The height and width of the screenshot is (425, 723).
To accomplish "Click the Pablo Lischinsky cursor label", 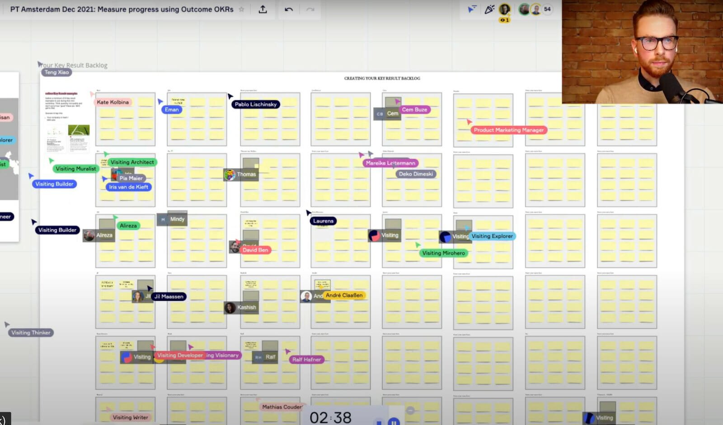I will click(x=255, y=104).
